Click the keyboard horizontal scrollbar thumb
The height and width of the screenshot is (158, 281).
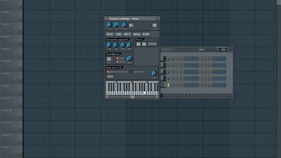pos(132,97)
